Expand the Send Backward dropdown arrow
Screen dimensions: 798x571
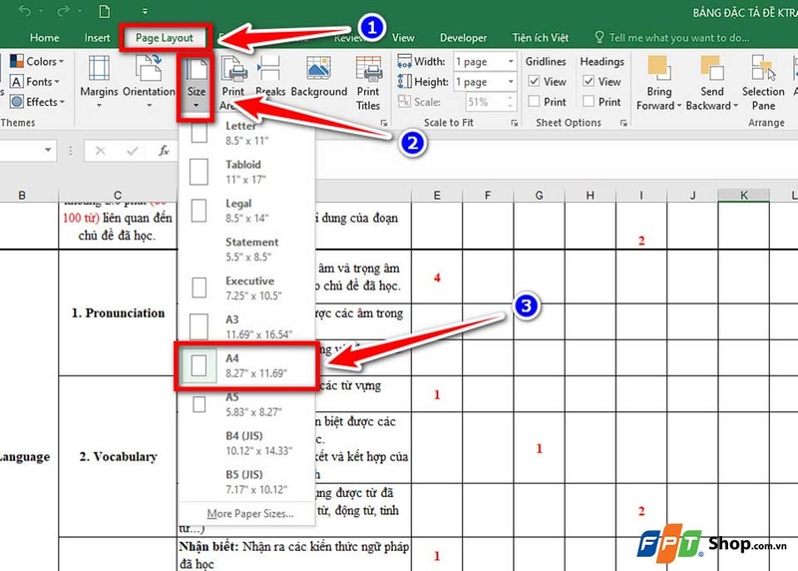(735, 106)
